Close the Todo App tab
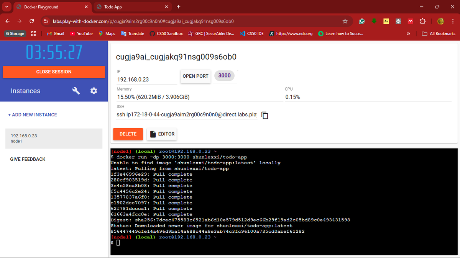 pos(166,7)
